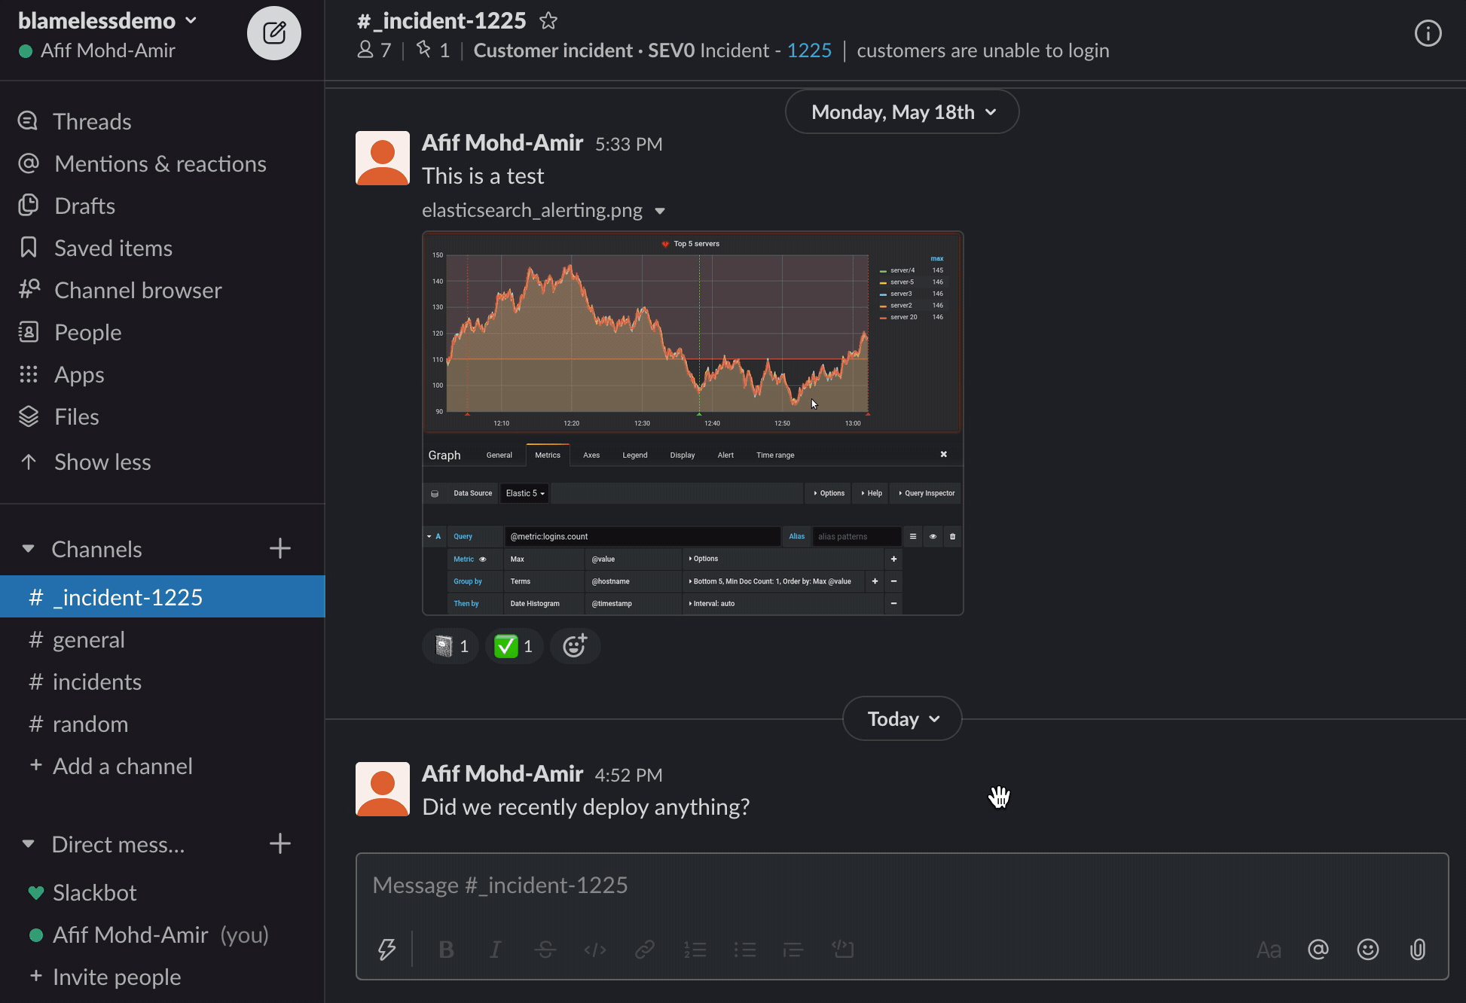Insert a code block
Screen dimensions: 1466x1003
[x=843, y=950]
